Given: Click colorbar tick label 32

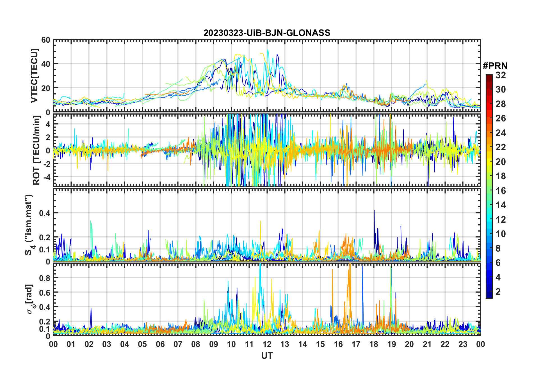Looking at the screenshot, I should [501, 75].
